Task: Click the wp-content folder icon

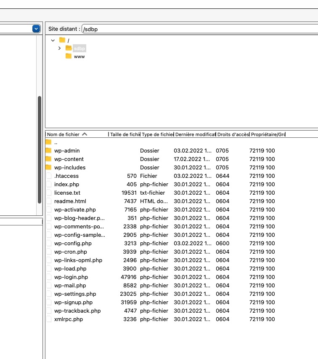Action: (48, 159)
